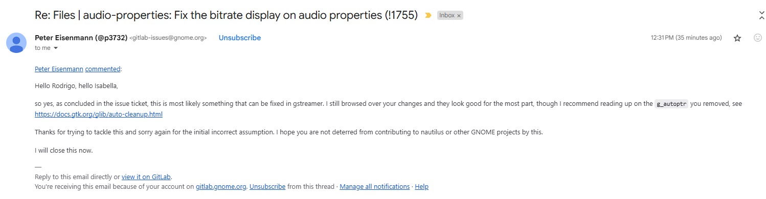Open the 'commented' link

point(103,69)
